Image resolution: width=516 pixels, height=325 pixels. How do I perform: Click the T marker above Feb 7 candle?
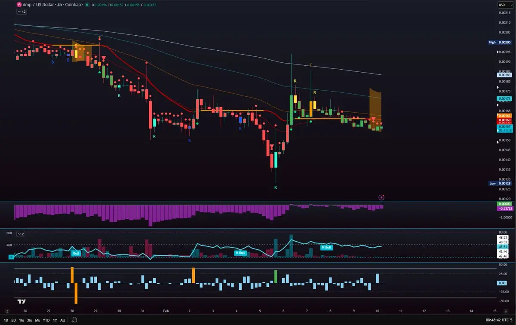[x=310, y=65]
